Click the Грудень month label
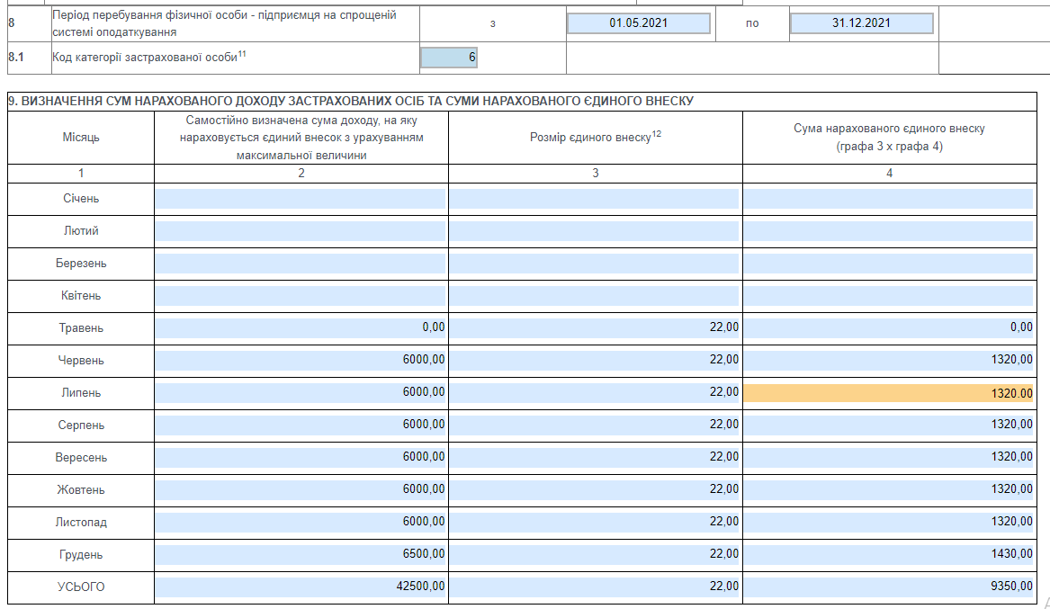The image size is (1050, 609). click(81, 555)
